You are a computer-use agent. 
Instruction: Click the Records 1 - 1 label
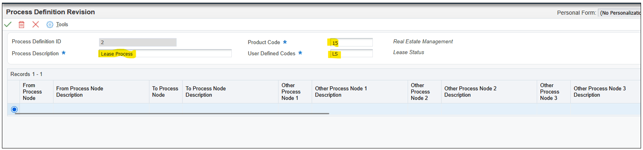point(26,74)
